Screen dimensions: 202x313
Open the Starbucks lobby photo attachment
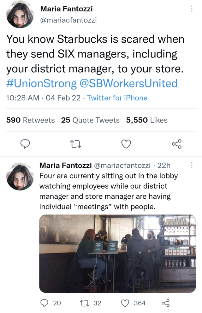118,252
